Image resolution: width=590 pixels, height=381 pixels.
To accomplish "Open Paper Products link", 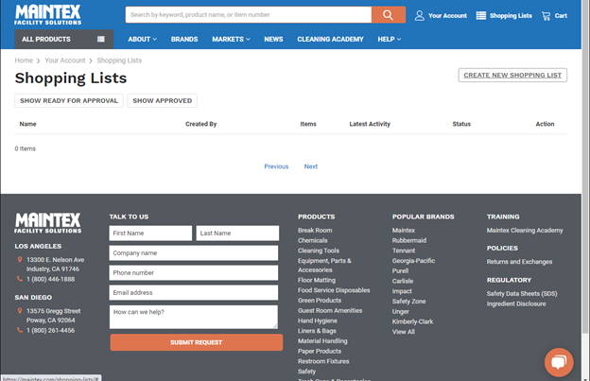I will (320, 351).
